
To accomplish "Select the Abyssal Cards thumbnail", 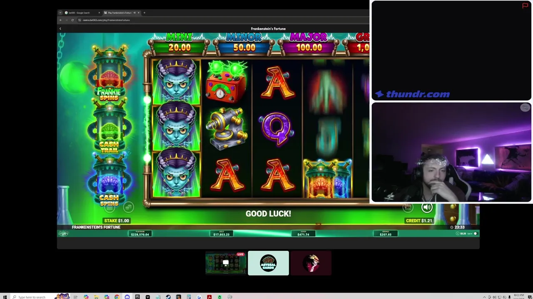I will 268,263.
